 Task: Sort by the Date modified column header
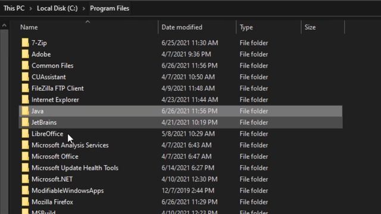click(x=182, y=27)
